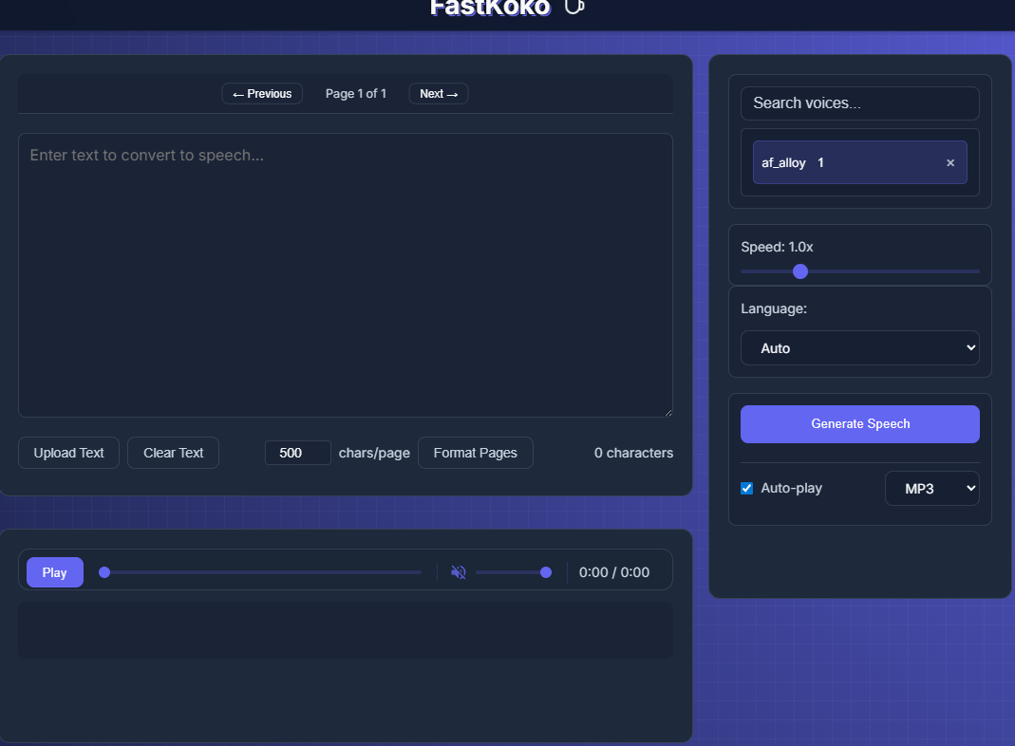Click the volume slider handle
The image size is (1015, 746).
coord(546,572)
